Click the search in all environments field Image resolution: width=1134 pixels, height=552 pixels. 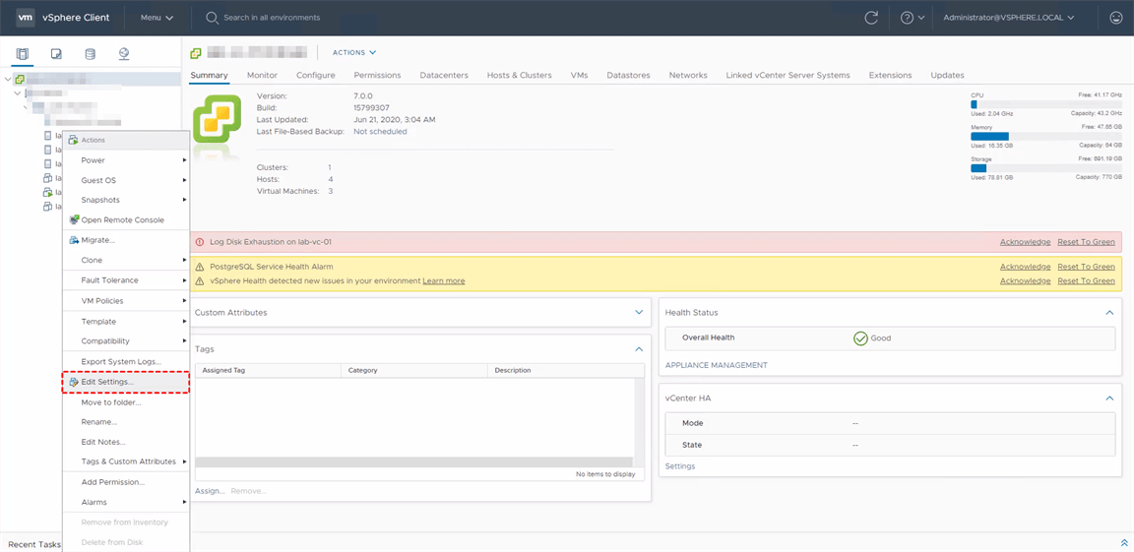pos(272,18)
